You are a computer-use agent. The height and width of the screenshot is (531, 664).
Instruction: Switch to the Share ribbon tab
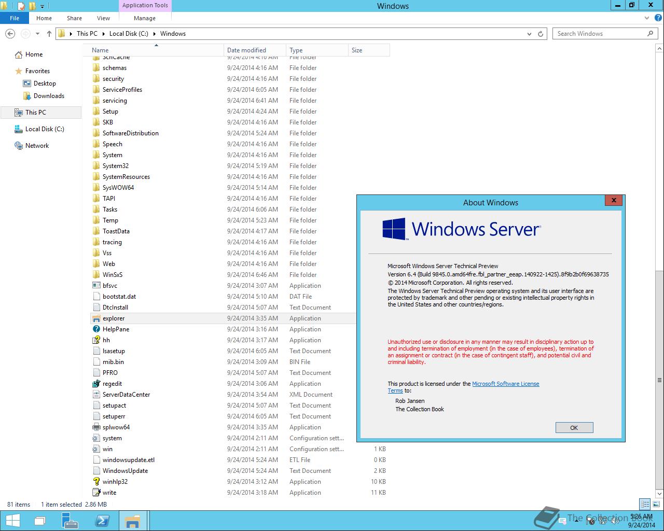[74, 18]
